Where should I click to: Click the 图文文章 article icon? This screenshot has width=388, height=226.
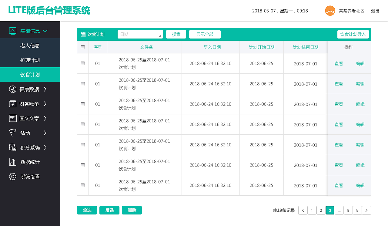point(13,118)
